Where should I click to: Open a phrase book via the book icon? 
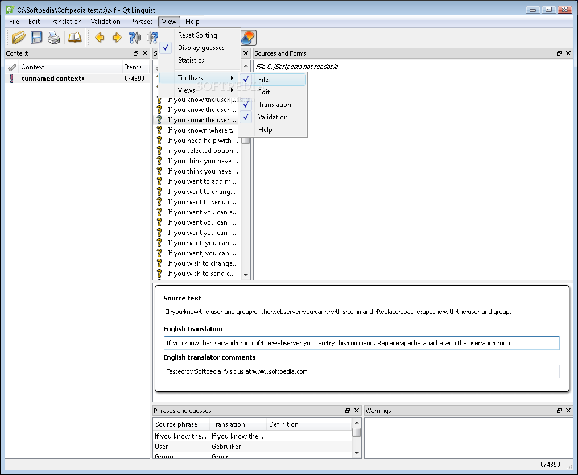(75, 38)
